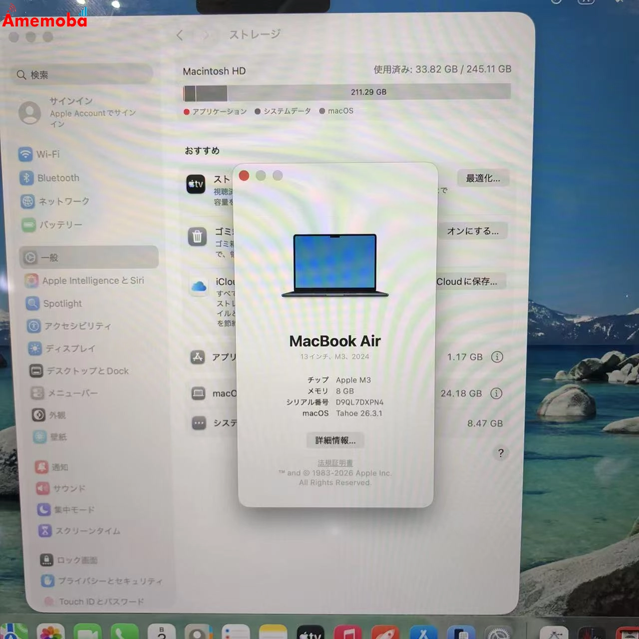Viewport: 639px width, 639px height.
Task: Click the macOS category laptop icon
Action: pos(198,393)
